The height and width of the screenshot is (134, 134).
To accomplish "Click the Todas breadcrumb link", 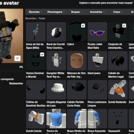I will point(42,18).
